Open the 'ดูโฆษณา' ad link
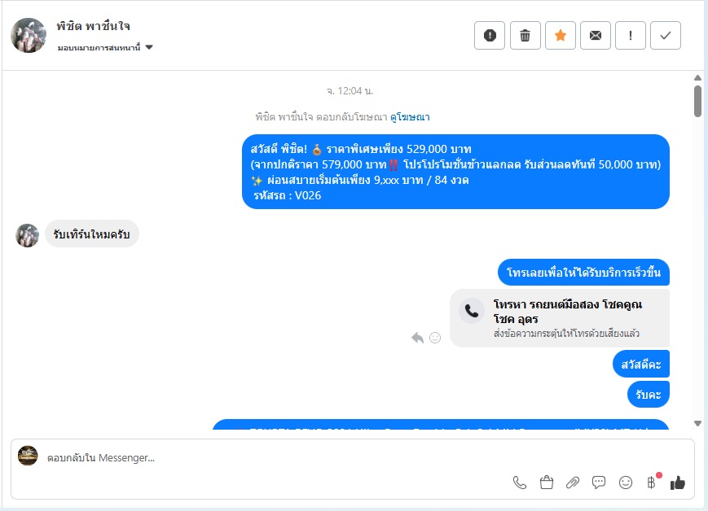 pos(410,117)
